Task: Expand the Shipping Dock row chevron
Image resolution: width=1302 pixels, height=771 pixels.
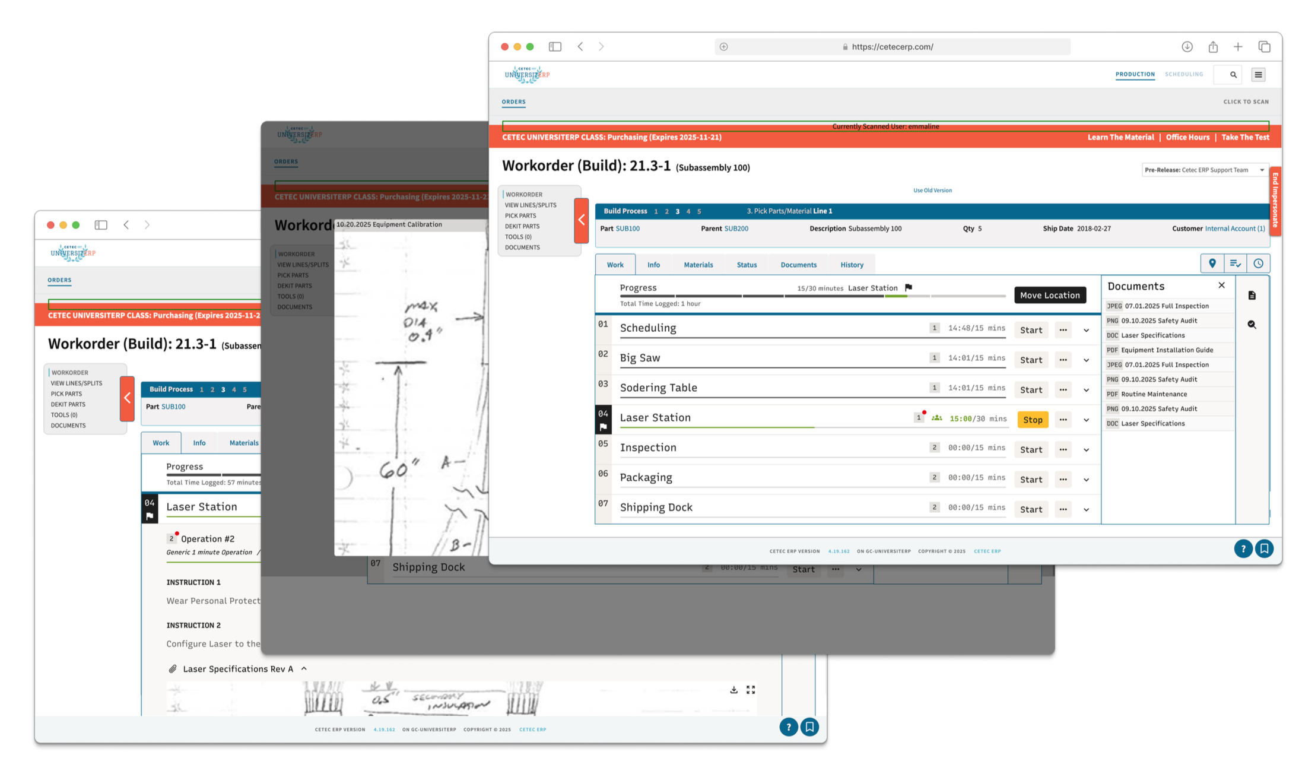Action: point(1086,510)
